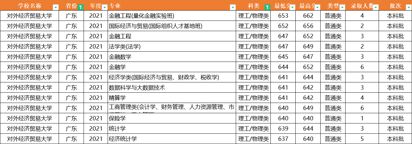Select the 金融工程(量化金融实验班) major cell
412x144 pixels.
(x=172, y=16)
